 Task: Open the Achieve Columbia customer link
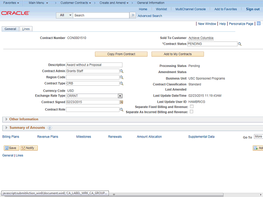tap(201, 38)
